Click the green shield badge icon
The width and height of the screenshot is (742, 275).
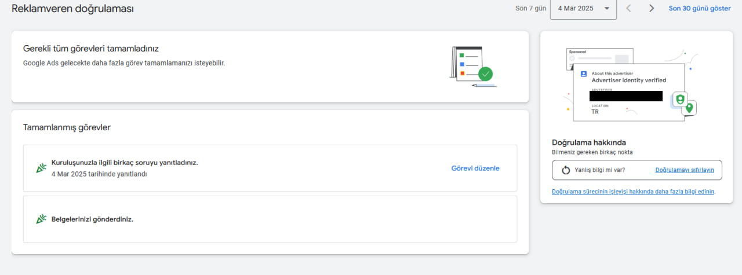680,99
